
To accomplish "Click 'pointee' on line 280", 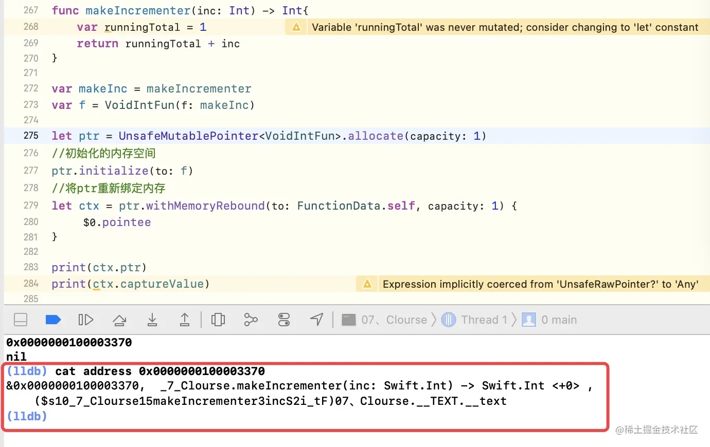I will click(127, 222).
